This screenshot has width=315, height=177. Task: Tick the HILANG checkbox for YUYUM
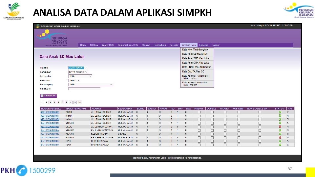225,130
